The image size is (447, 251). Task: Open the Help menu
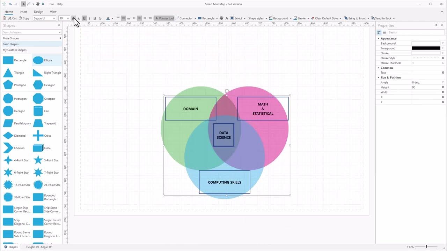click(x=59, y=4)
